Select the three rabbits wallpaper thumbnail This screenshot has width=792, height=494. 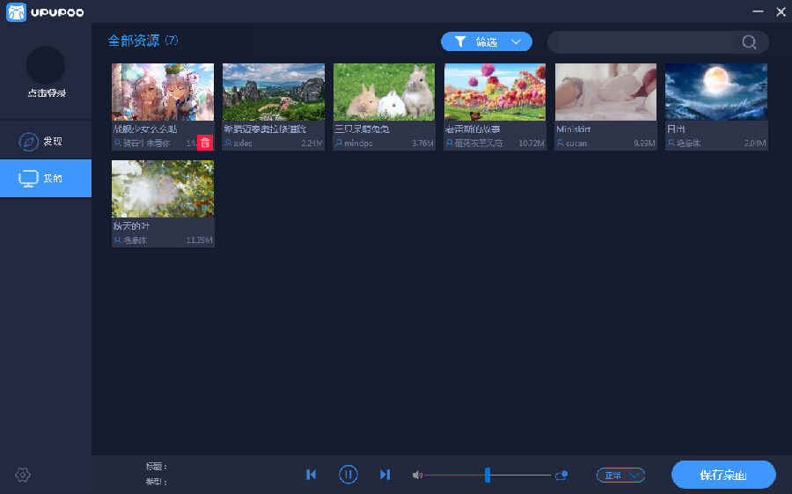(x=384, y=92)
